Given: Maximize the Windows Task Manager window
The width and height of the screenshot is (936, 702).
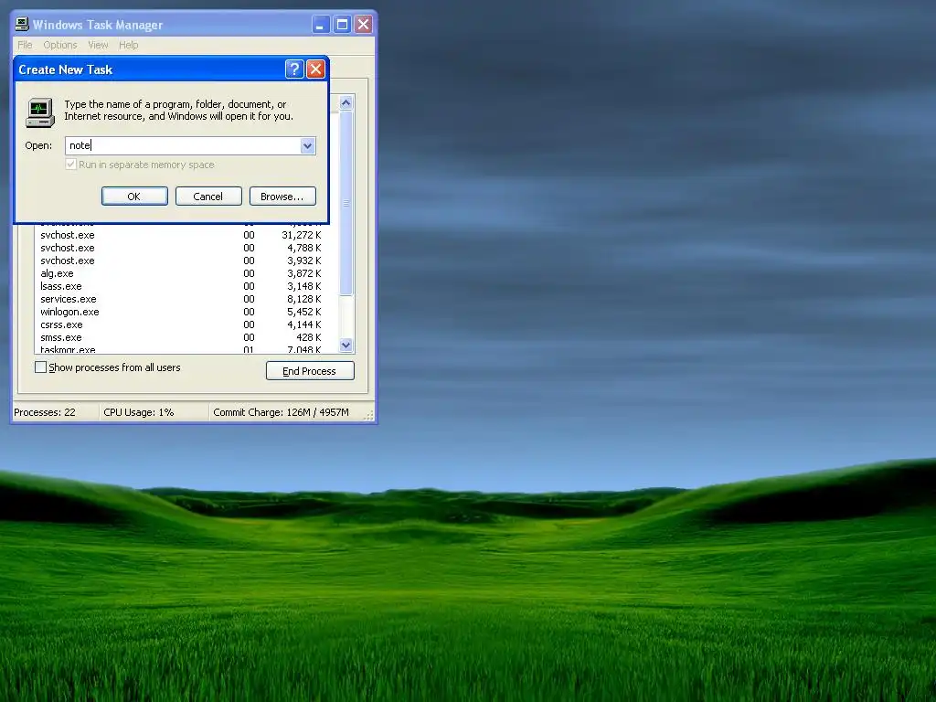Looking at the screenshot, I should [342, 25].
